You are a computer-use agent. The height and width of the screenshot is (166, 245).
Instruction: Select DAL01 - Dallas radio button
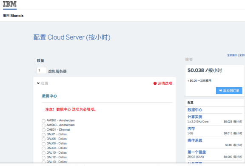click(x=43, y=135)
